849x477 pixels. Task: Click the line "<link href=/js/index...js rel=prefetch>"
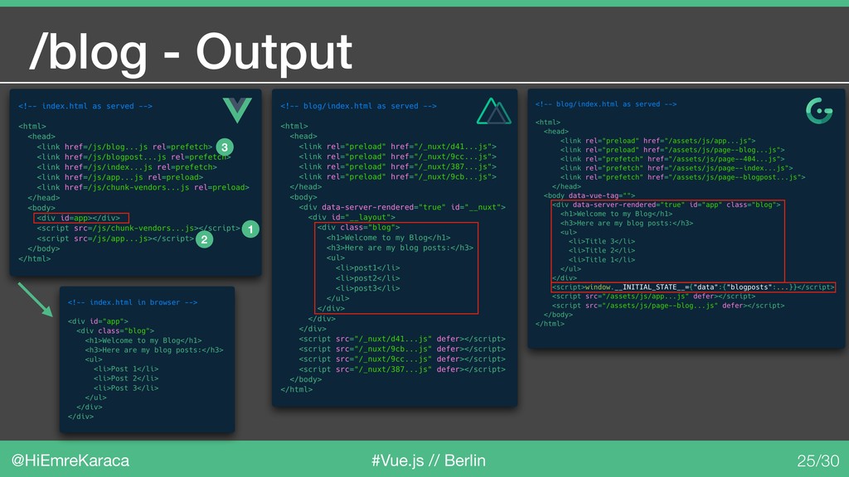127,167
